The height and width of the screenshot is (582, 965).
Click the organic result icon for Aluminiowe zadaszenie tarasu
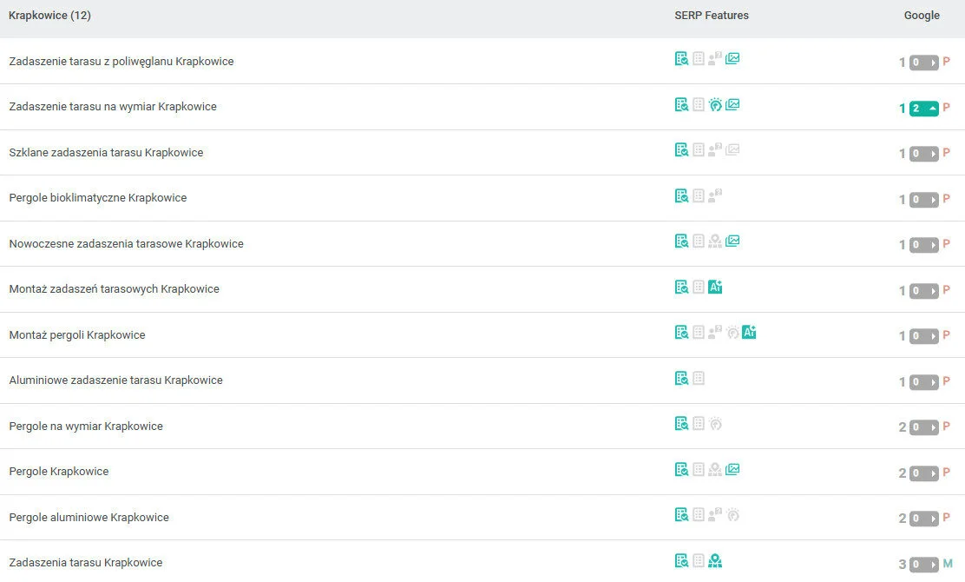682,378
